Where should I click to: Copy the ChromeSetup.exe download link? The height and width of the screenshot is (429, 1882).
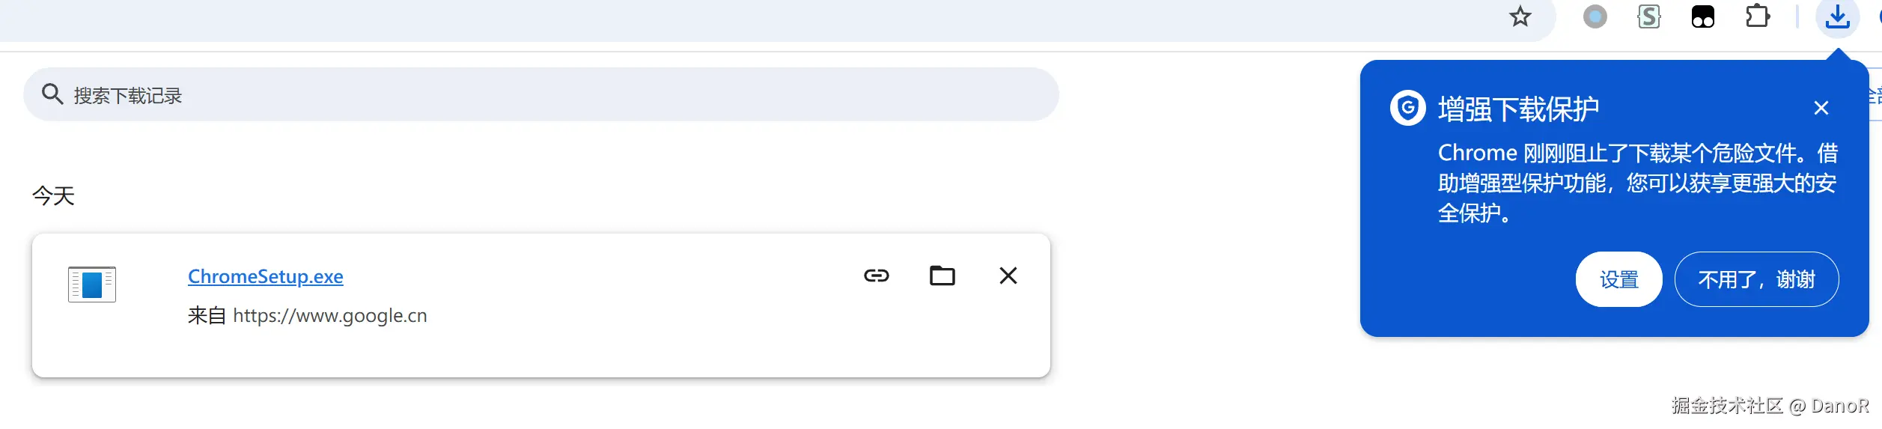click(876, 276)
